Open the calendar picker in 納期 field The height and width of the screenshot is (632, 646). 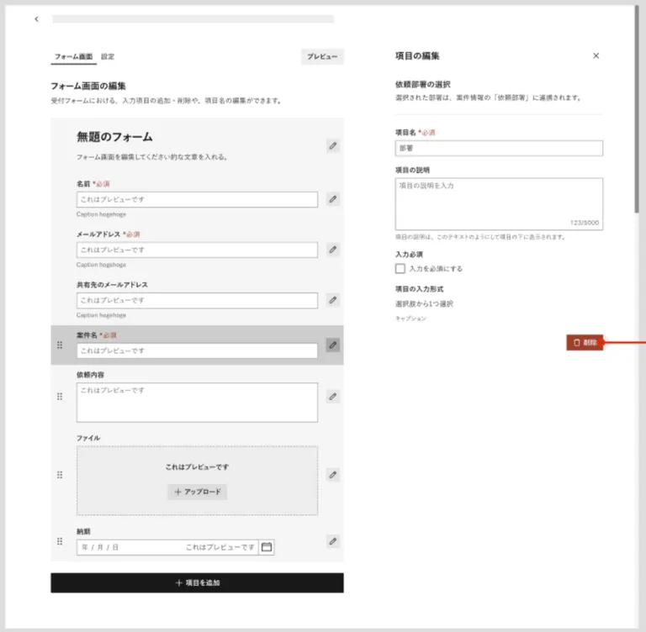tap(267, 547)
